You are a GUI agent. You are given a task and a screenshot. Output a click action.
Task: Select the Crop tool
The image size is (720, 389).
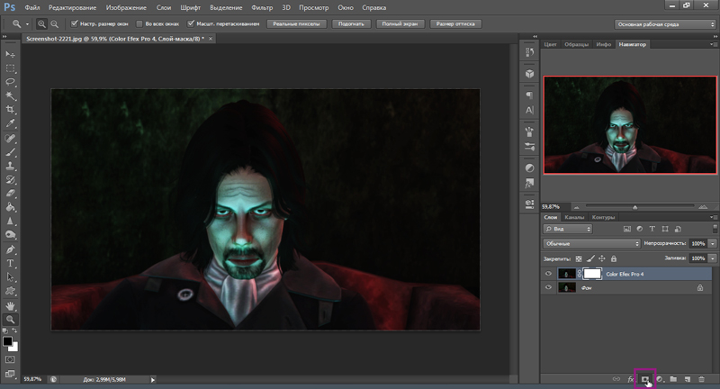click(10, 110)
